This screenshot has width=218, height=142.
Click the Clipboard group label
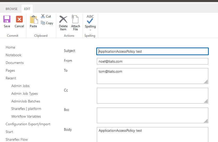(x=41, y=36)
